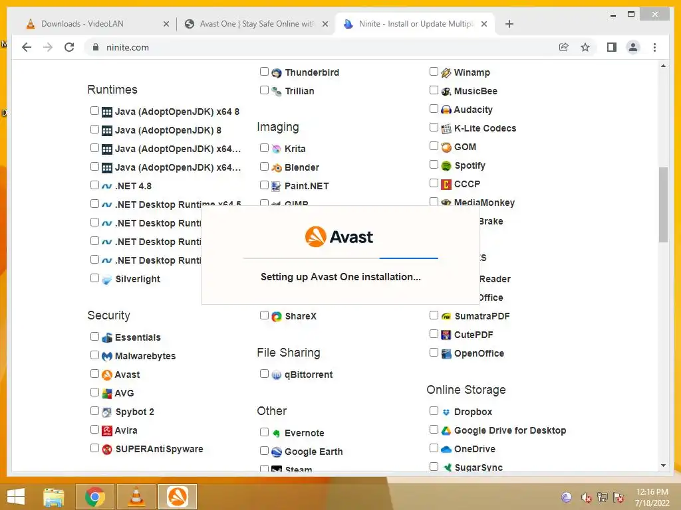
Task: Click the scrollbar up arrow
Action: [x=663, y=66]
